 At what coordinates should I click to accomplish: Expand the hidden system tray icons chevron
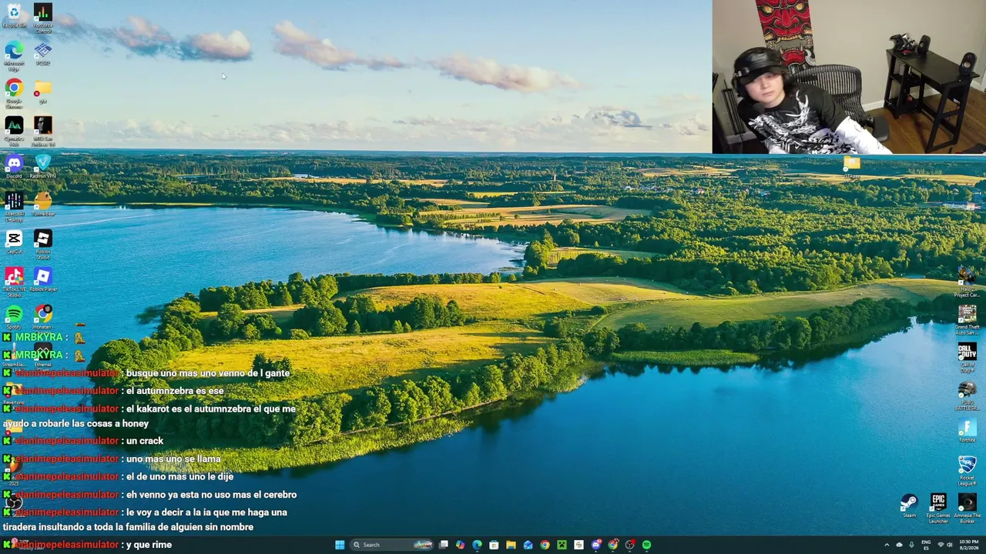click(x=886, y=545)
